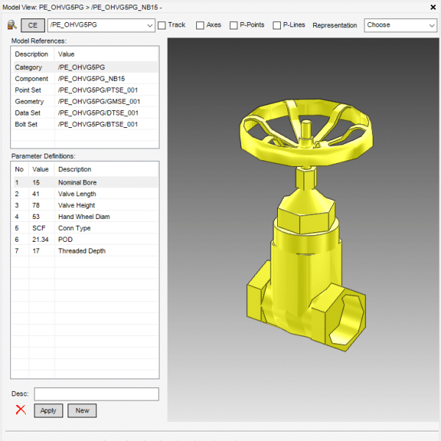441x441 pixels.
Task: Toggle the Axes checkbox
Action: [200, 25]
